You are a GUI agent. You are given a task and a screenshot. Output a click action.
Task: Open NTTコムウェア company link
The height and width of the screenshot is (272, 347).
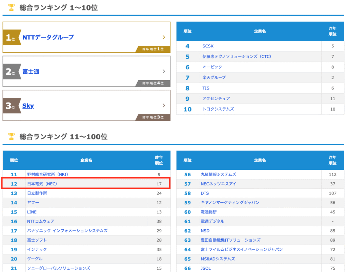tap(41, 221)
